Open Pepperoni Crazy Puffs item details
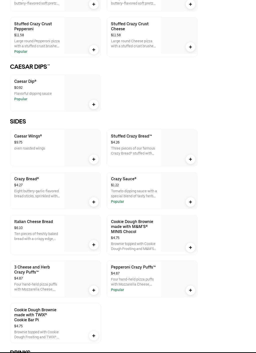Screen dimensions: 256x353 click(x=133, y=267)
